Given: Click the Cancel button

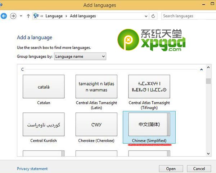Looking at the screenshot, I should click(x=199, y=169).
